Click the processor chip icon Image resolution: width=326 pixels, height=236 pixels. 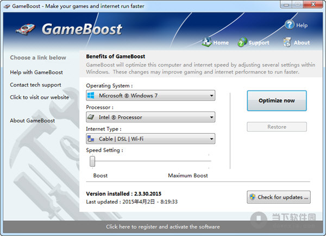pyautogui.click(x=91, y=117)
